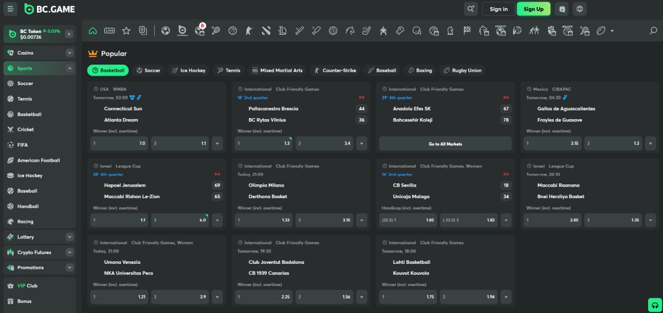Open the Favorites star icon

pyautogui.click(x=126, y=30)
